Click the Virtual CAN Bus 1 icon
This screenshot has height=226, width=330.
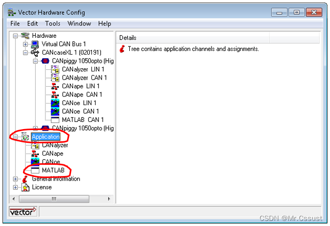pyautogui.click(x=35, y=44)
